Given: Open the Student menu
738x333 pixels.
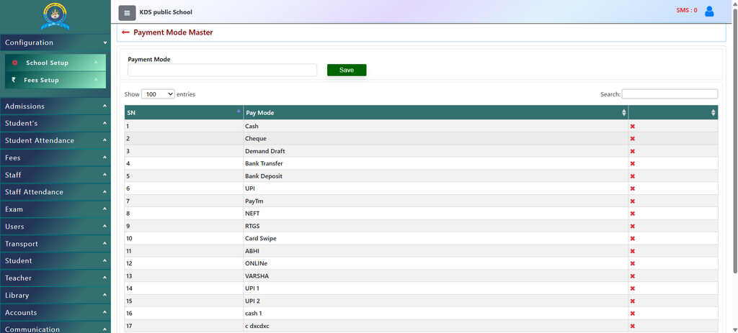Looking at the screenshot, I should pos(55,260).
